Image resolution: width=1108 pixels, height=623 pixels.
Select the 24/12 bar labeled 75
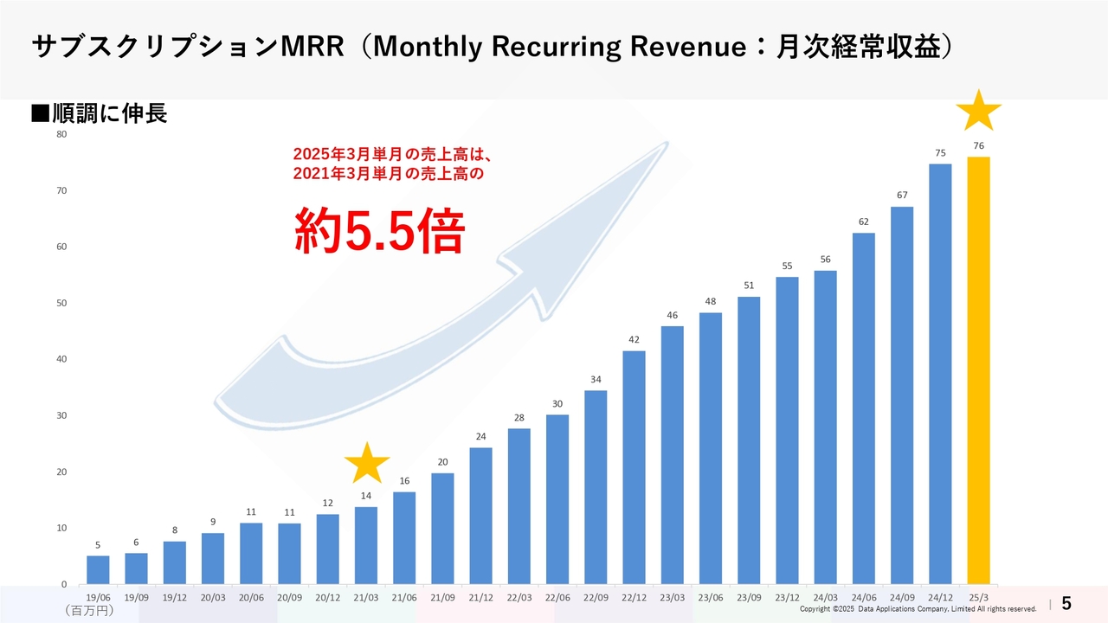pyautogui.click(x=940, y=374)
